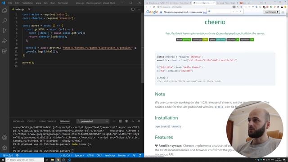The height and width of the screenshot is (162, 288).
Task: Open the Edit menu
Action: pos(17,3)
